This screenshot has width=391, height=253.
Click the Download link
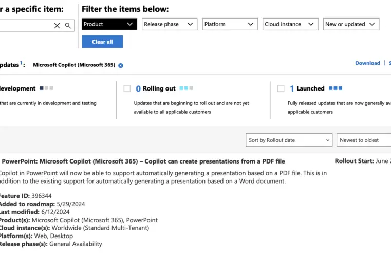tap(367, 63)
